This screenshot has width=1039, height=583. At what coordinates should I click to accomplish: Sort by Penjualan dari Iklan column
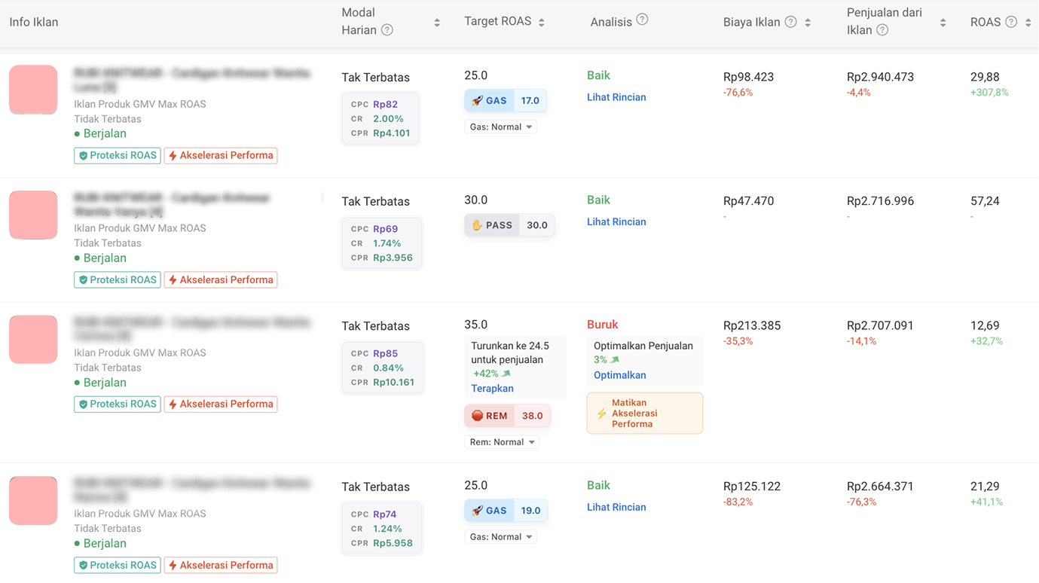click(943, 23)
